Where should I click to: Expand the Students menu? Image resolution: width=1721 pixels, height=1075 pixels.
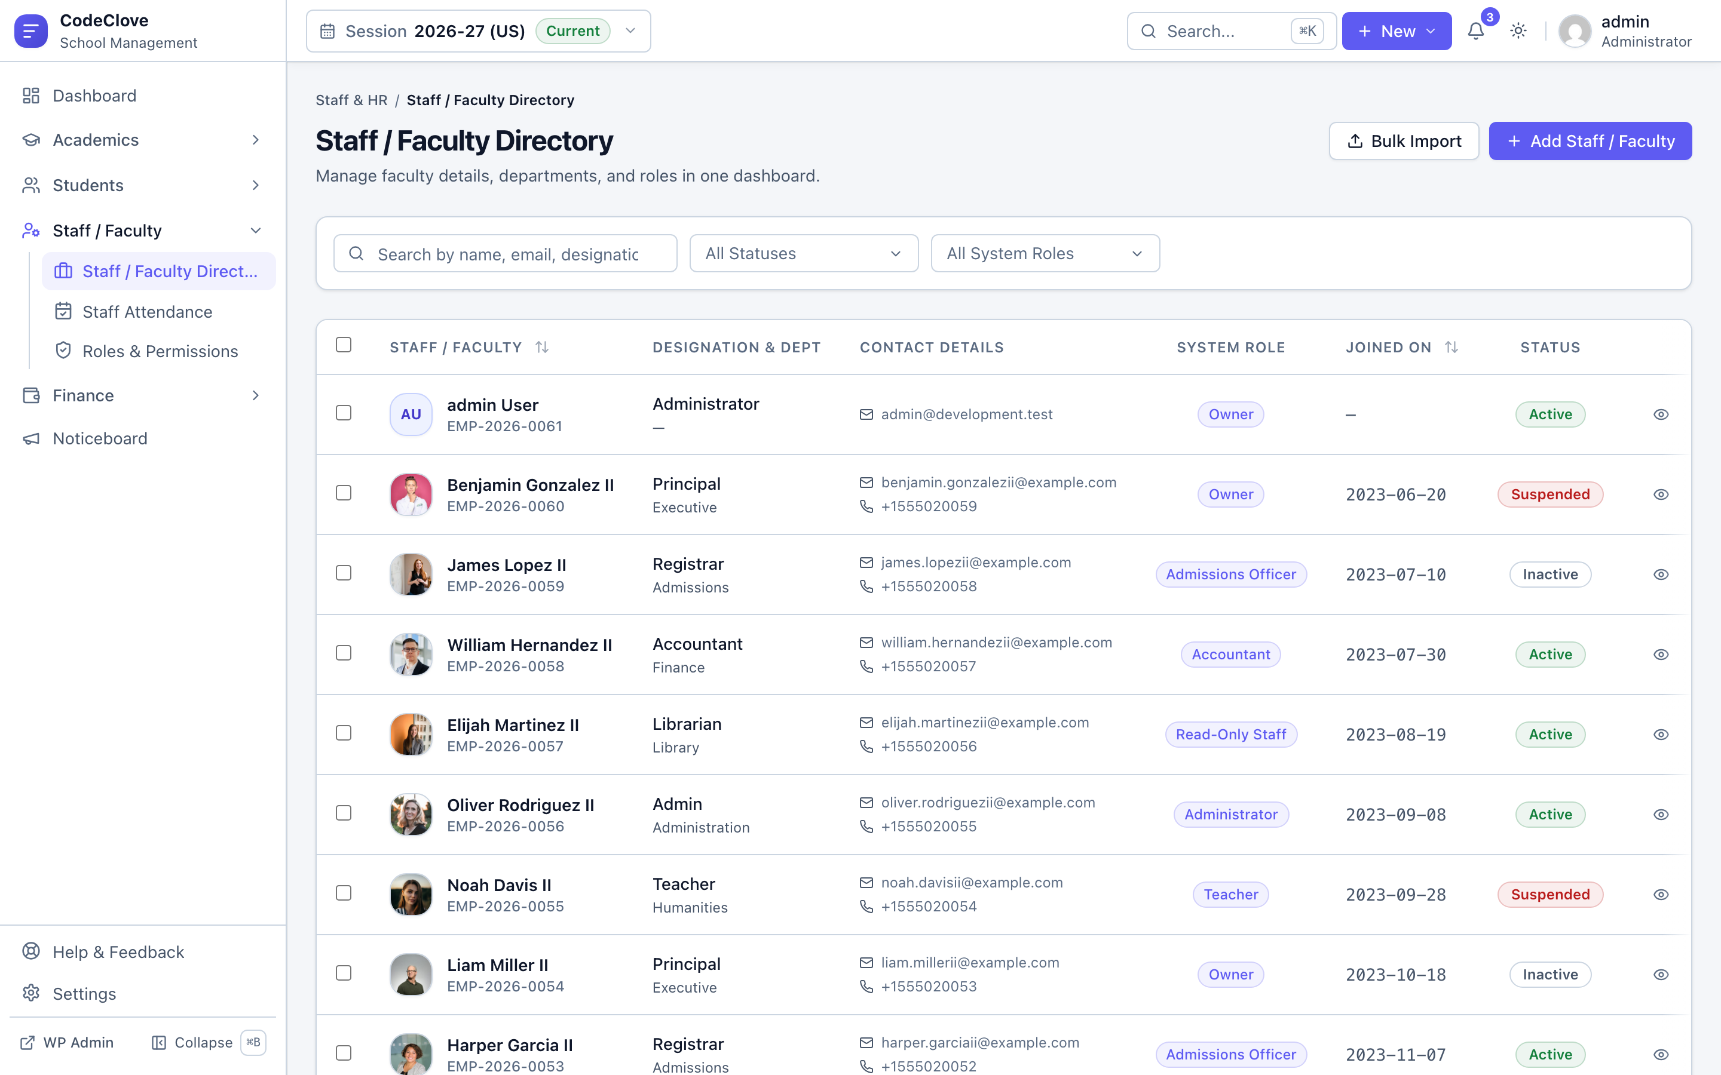[x=142, y=186]
